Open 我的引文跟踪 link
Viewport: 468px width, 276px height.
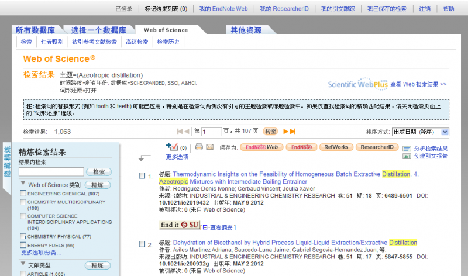pyautogui.click(x=338, y=9)
